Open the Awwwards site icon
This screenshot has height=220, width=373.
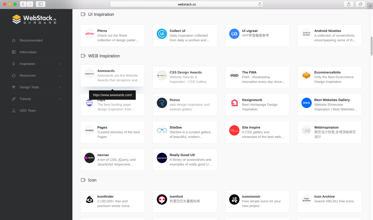coord(89,74)
